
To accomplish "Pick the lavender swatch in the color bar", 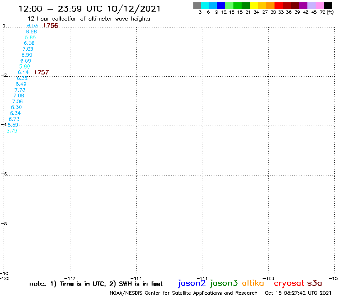I will [311, 6].
